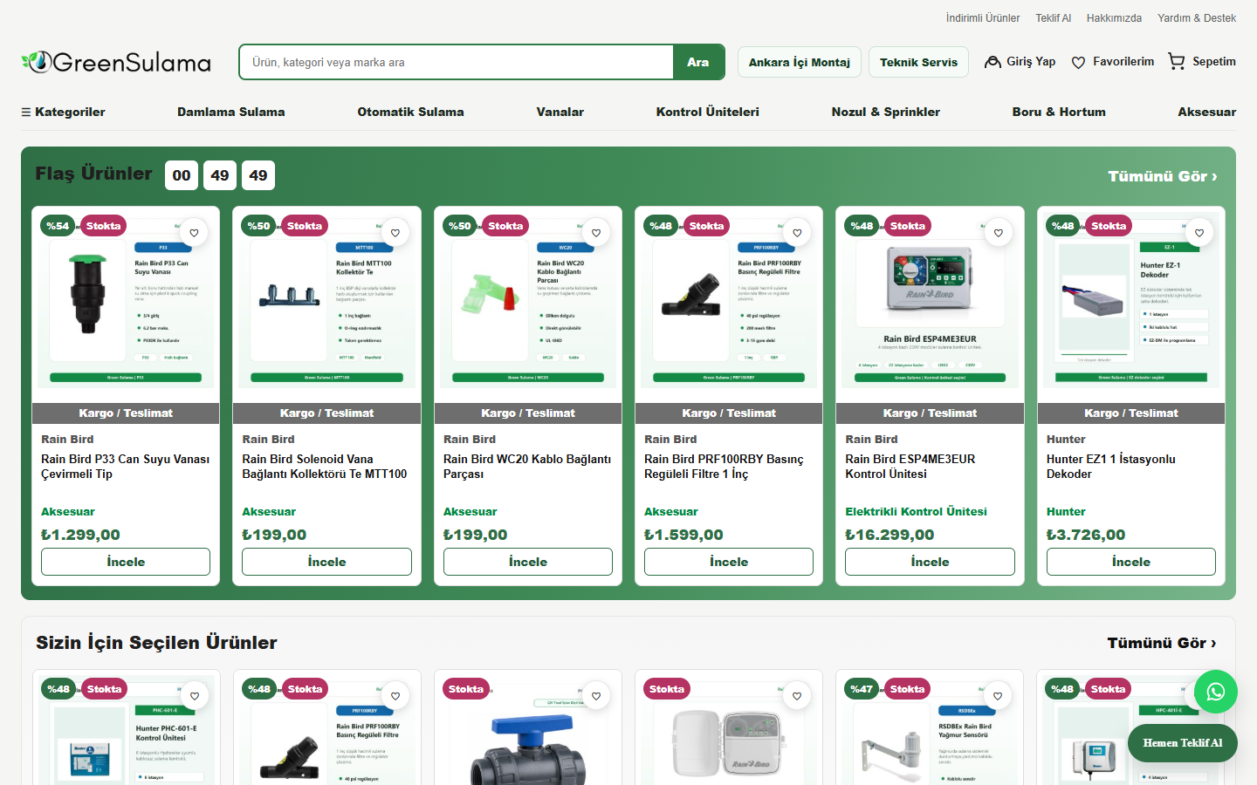This screenshot has width=1257, height=785.
Task: Favorite the Rain Bird WC20 Kablo Bağlantı
Action: point(596,233)
